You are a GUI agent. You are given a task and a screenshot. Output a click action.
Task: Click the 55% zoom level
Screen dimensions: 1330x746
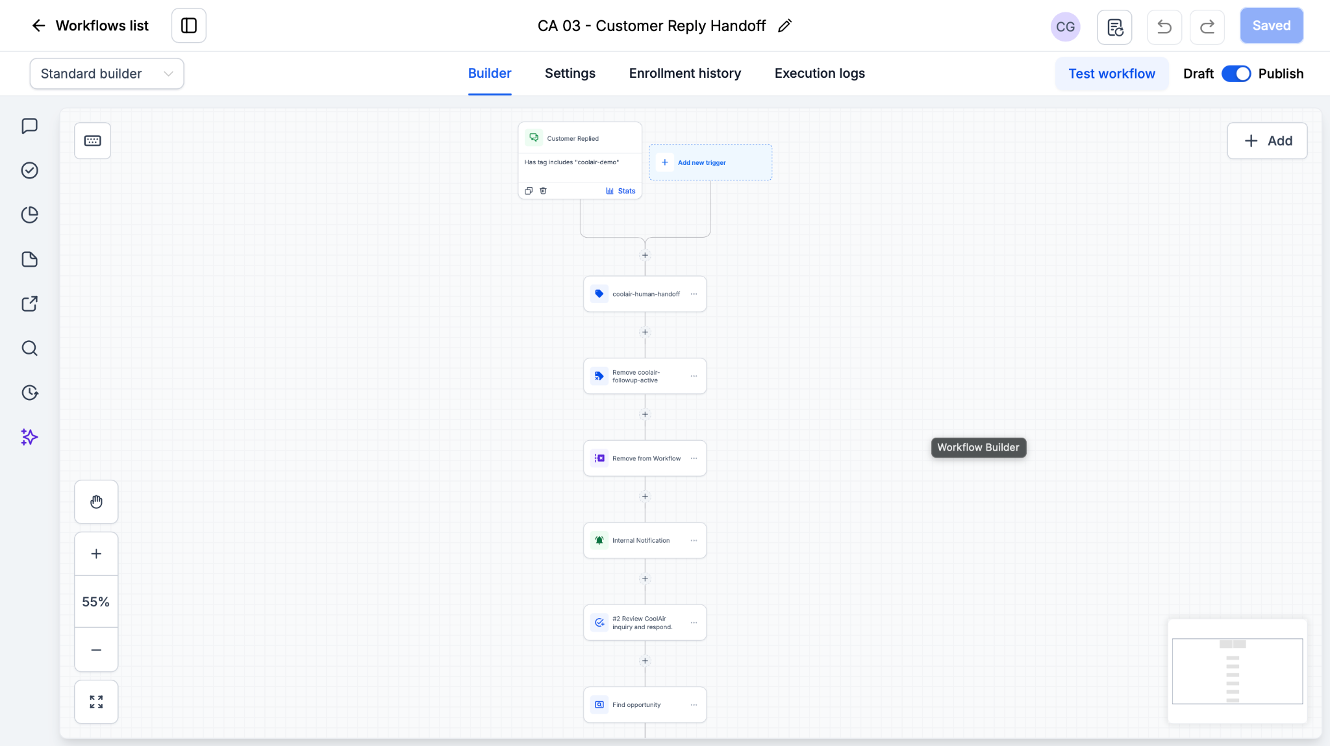point(96,602)
